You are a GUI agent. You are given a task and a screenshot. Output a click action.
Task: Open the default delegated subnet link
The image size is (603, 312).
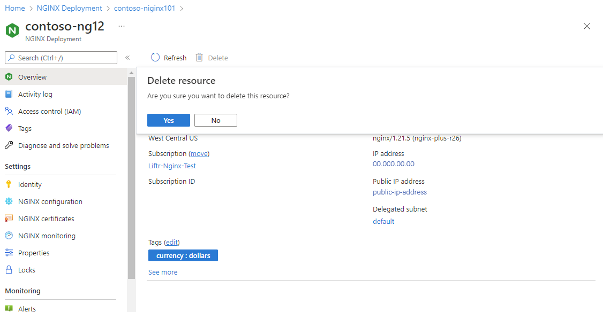tap(383, 221)
